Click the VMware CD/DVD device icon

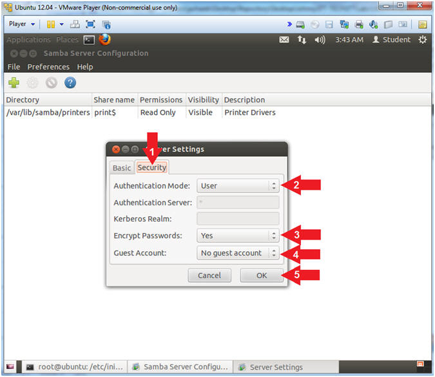pos(314,25)
